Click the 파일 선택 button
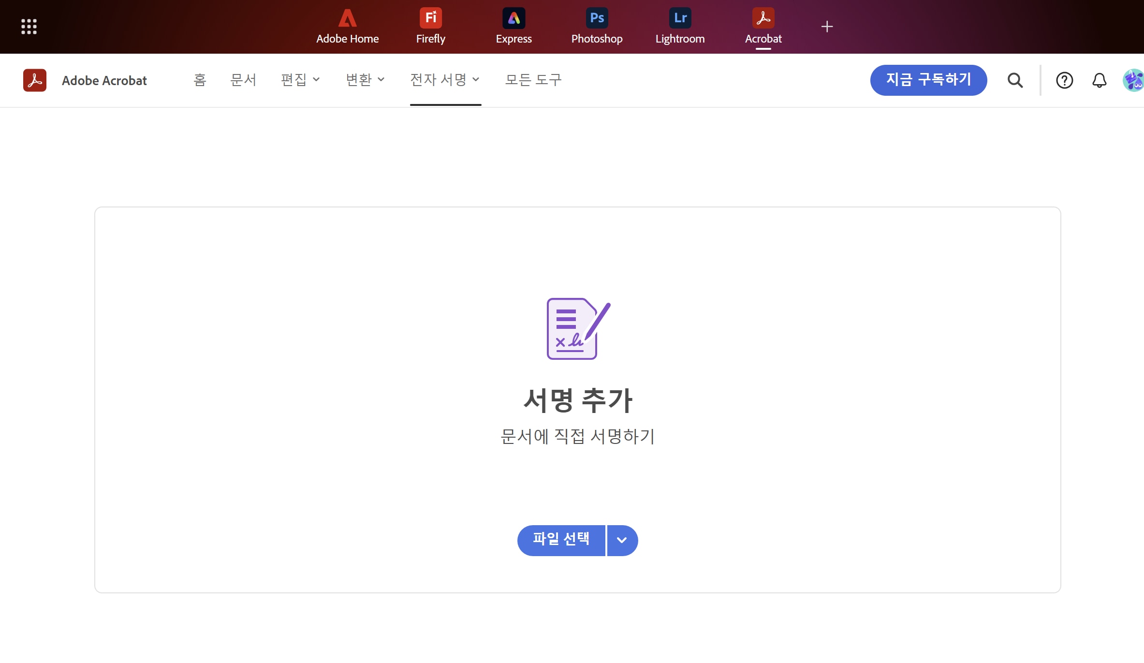The height and width of the screenshot is (663, 1144). coord(561,540)
